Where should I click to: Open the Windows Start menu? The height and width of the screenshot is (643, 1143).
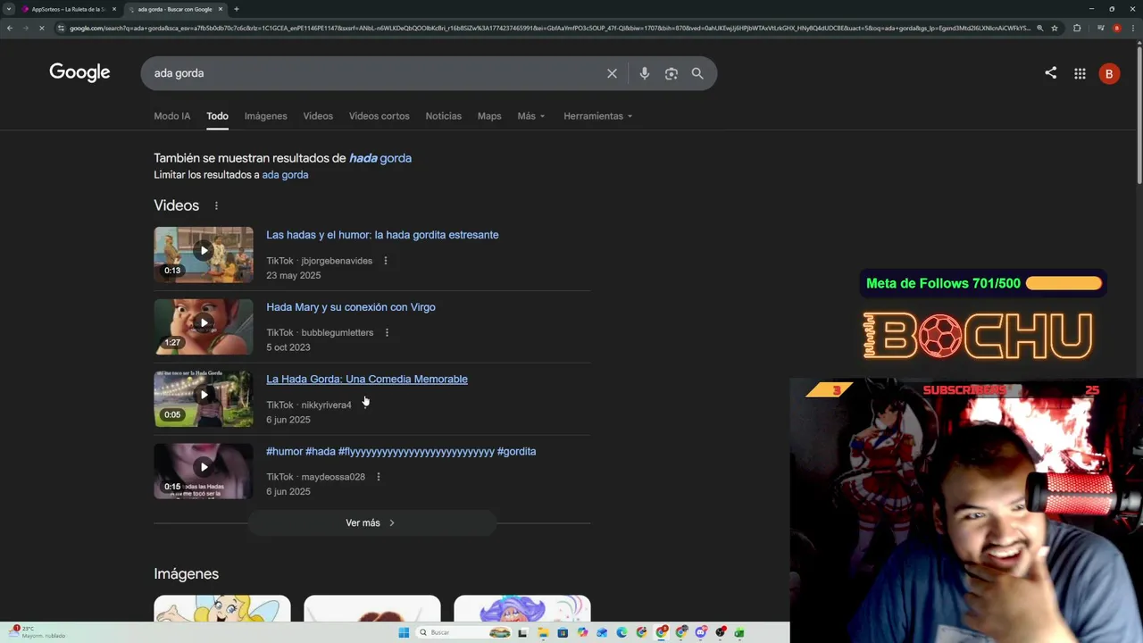pos(404,632)
